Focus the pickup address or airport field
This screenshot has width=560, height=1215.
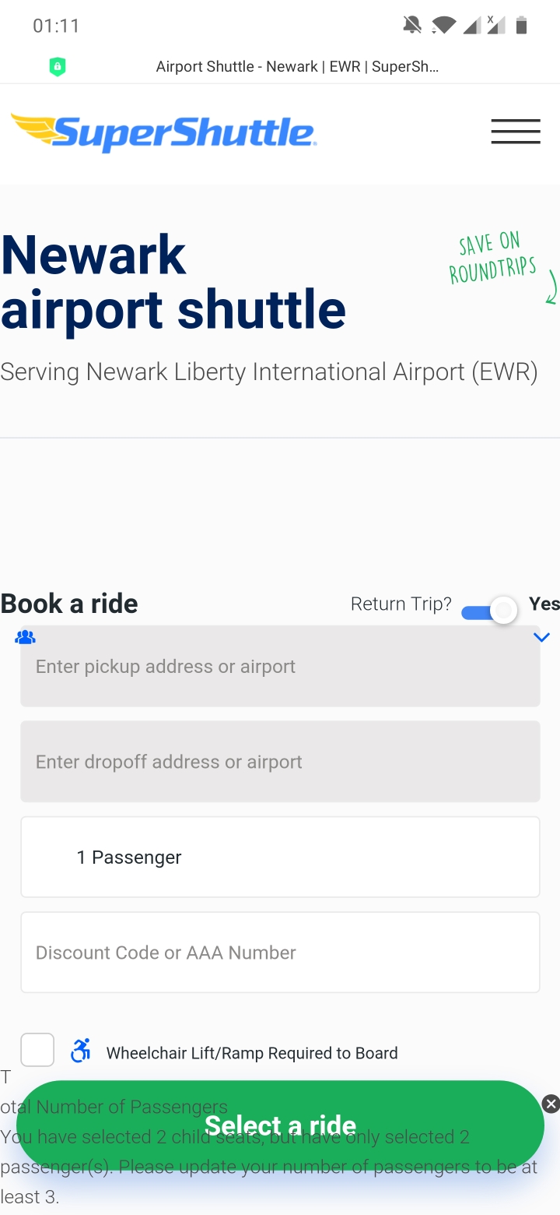click(x=280, y=667)
